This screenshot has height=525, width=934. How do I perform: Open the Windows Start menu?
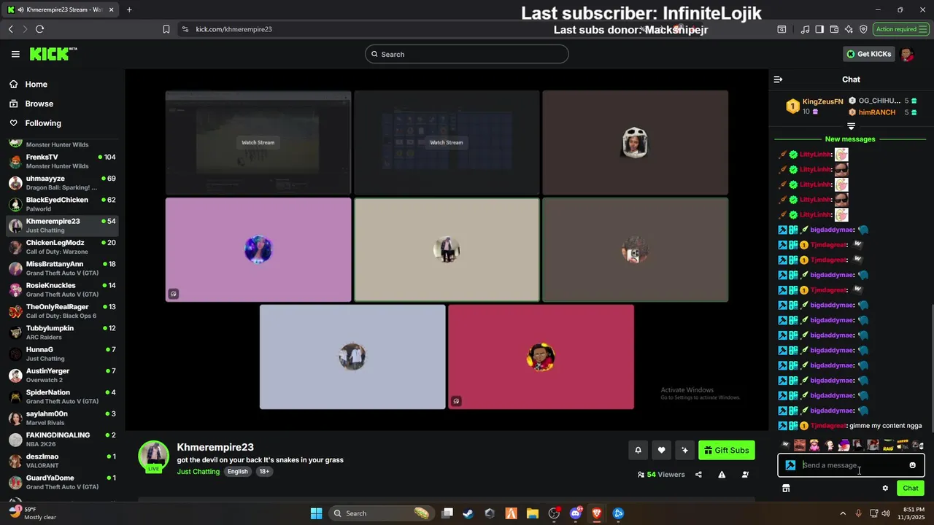316,513
